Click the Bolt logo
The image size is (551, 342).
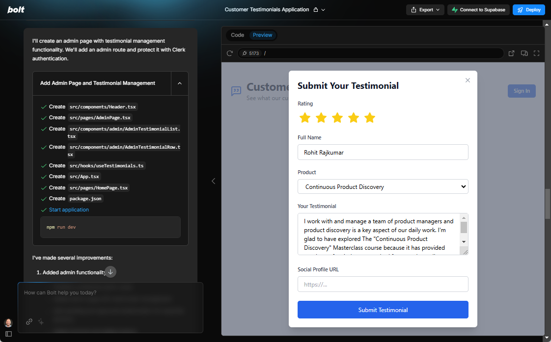tap(16, 9)
